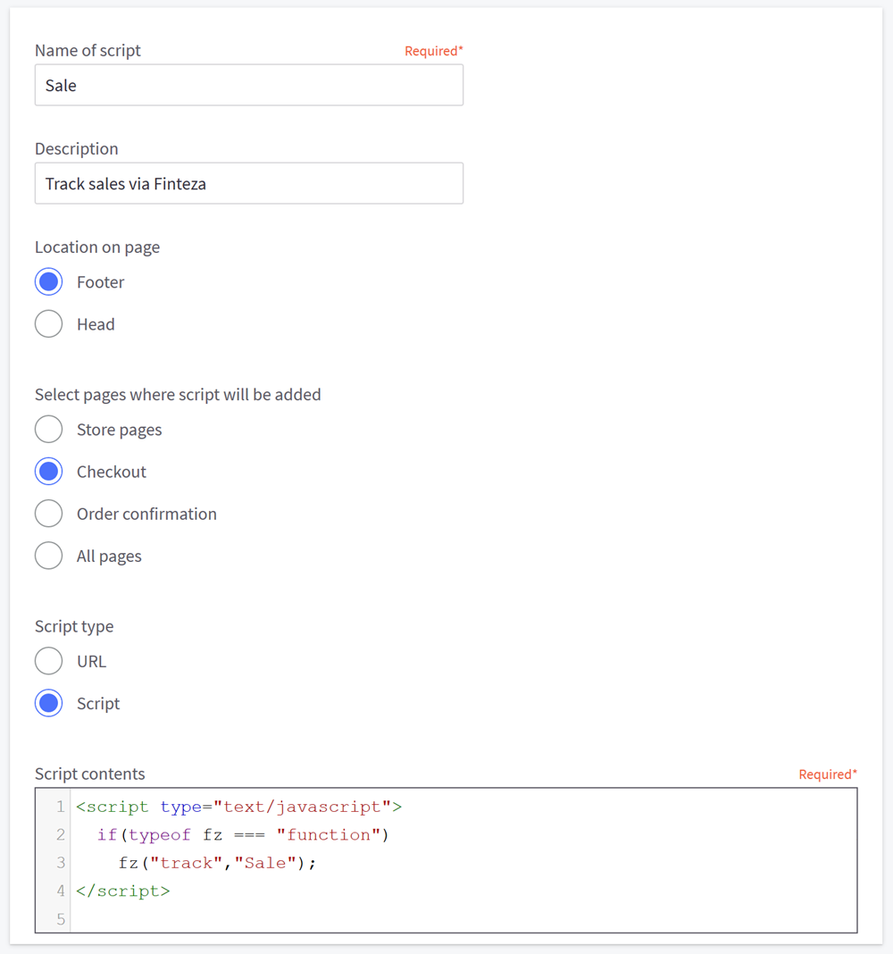The width and height of the screenshot is (893, 954).
Task: Click the "Script contents" label
Action: (x=89, y=774)
